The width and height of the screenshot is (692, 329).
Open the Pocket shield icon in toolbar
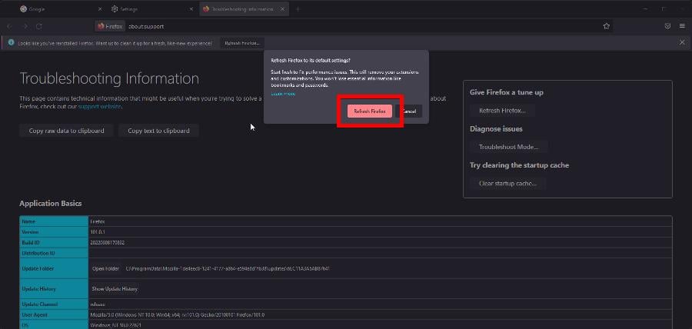(667, 26)
